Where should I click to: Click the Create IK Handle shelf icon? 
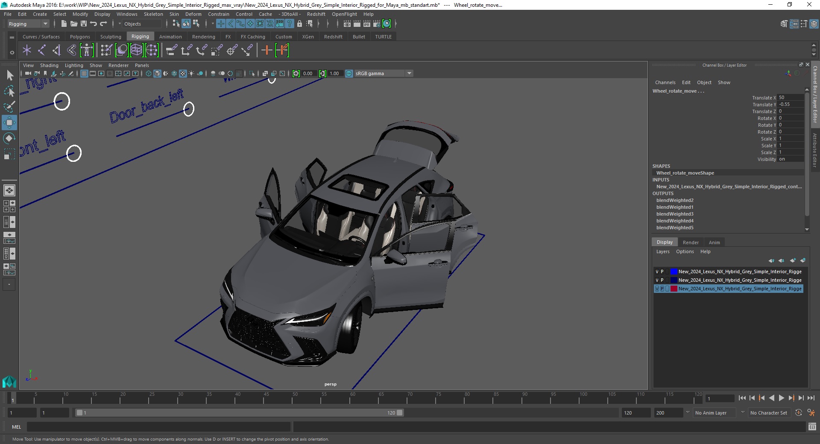click(56, 50)
